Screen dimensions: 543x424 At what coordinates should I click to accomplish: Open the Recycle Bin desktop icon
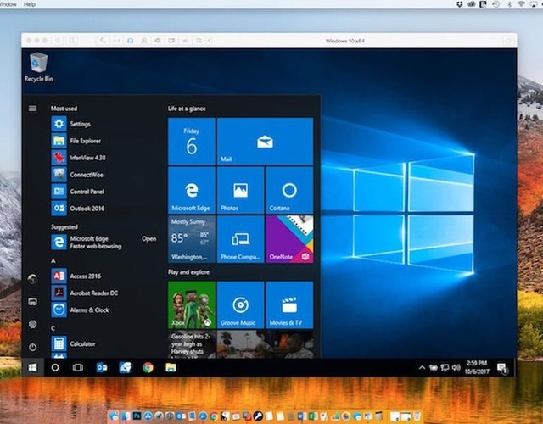(38, 67)
